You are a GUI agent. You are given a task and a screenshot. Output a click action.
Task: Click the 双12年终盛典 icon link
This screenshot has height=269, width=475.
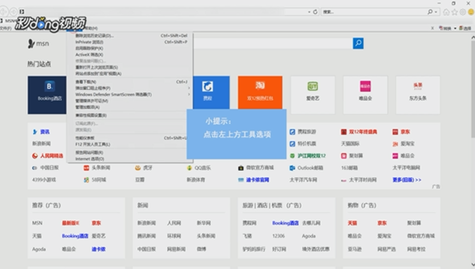coord(359,132)
